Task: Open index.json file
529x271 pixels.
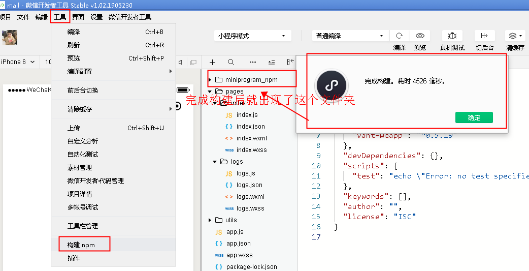Action: (x=250, y=127)
